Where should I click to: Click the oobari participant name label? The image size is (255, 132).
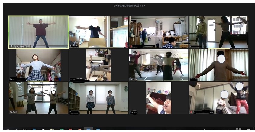tap(13, 112)
